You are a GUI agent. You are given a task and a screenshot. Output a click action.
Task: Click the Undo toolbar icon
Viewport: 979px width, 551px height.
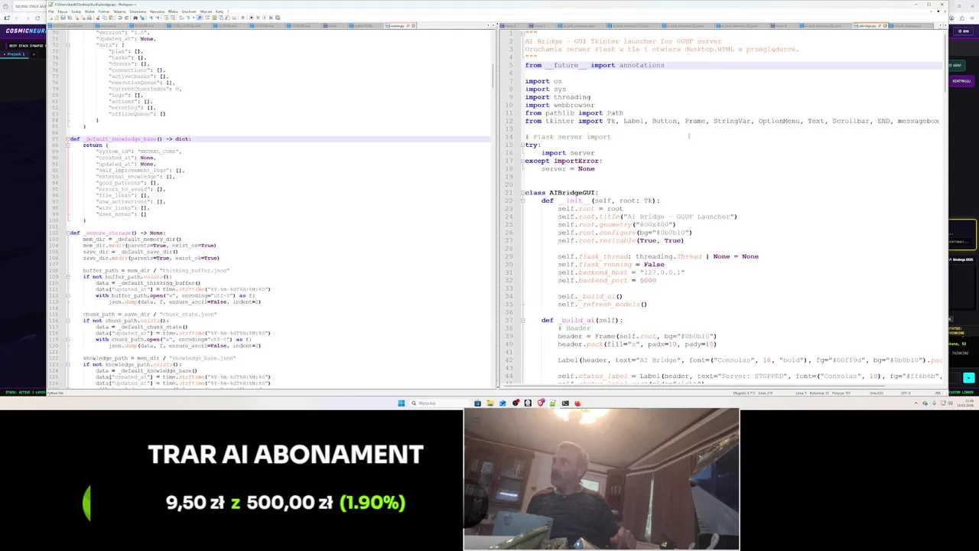[120, 18]
